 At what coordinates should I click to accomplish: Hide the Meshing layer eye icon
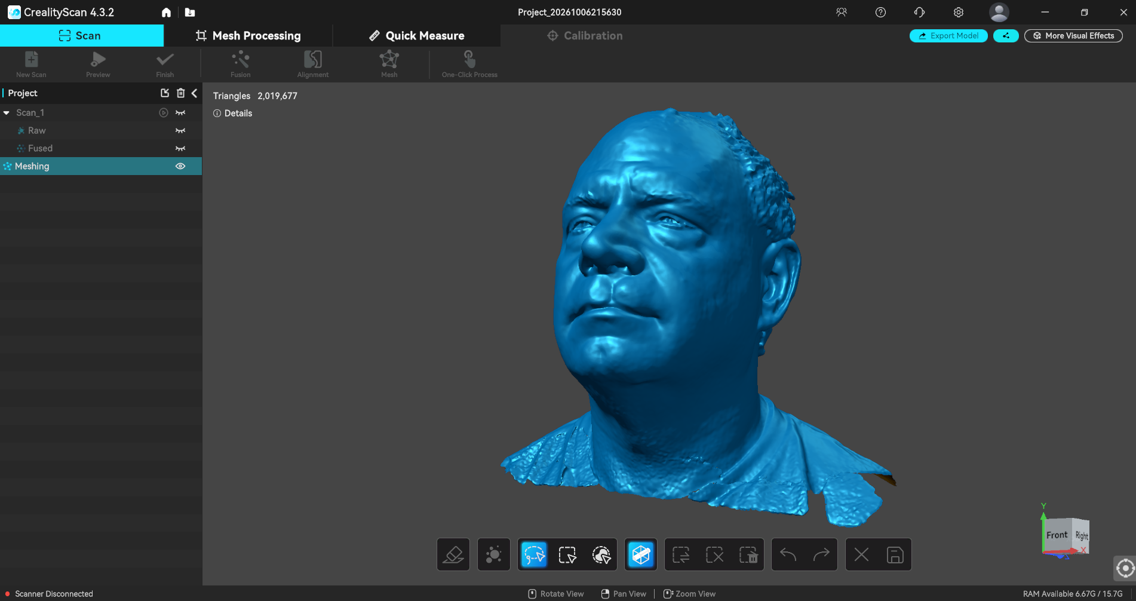pos(180,166)
